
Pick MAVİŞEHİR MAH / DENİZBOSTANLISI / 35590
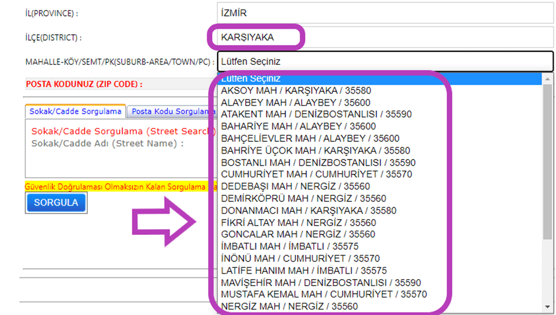(321, 283)
